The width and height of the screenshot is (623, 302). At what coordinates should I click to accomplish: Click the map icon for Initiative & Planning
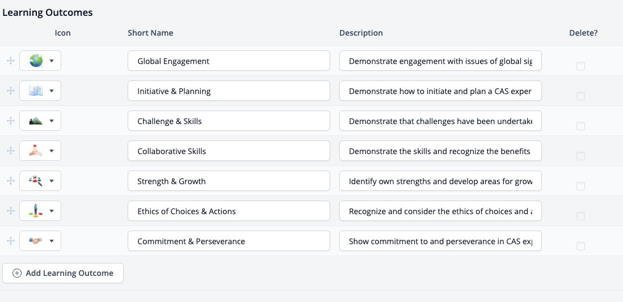point(36,91)
